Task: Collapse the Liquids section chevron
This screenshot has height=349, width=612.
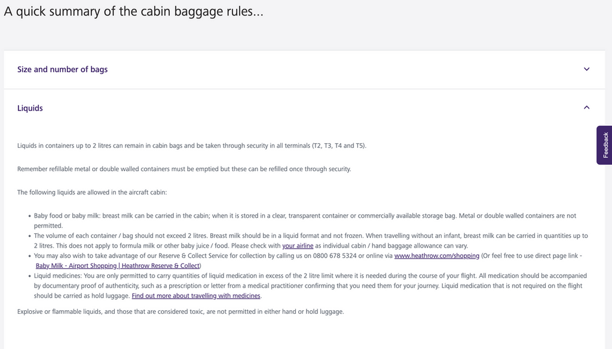Action: [586, 108]
